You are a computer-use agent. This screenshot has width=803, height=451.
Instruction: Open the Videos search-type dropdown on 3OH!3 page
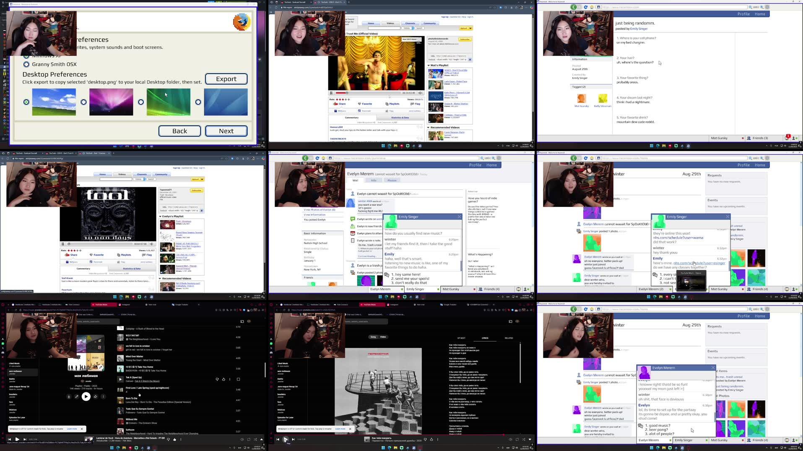pyautogui.click(x=408, y=28)
